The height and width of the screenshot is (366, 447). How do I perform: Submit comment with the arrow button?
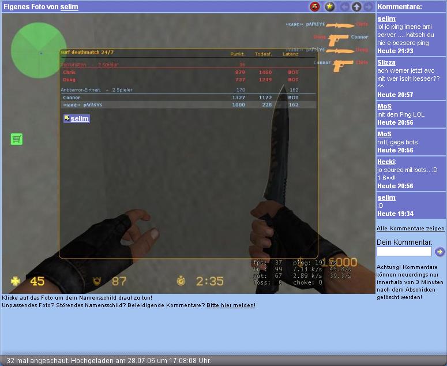coord(440,252)
